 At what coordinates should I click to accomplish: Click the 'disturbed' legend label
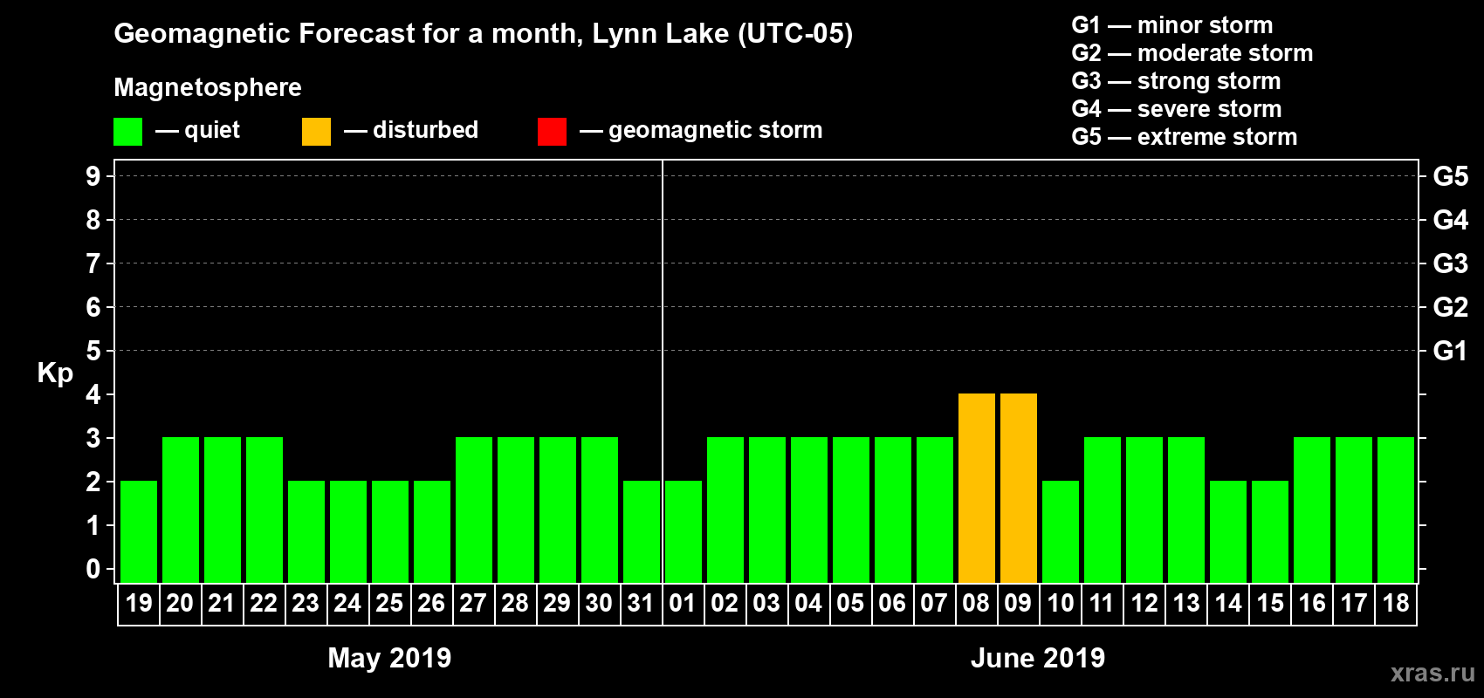[425, 130]
